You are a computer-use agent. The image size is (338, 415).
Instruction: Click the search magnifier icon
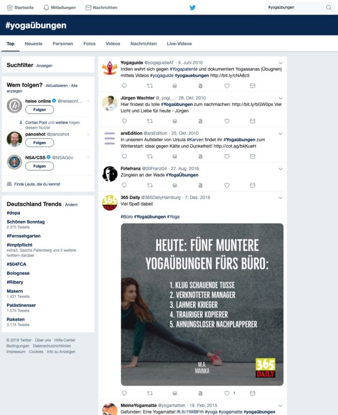[328, 8]
